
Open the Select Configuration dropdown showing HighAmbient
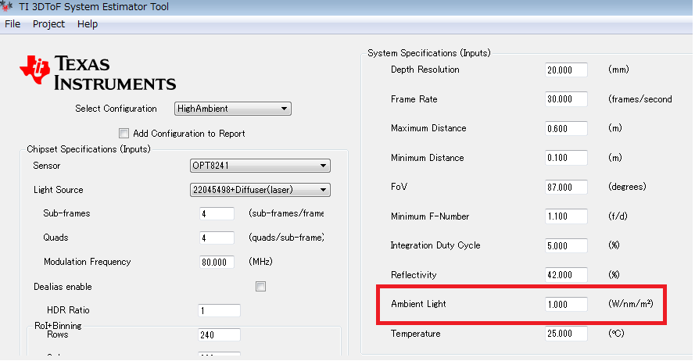coord(233,109)
